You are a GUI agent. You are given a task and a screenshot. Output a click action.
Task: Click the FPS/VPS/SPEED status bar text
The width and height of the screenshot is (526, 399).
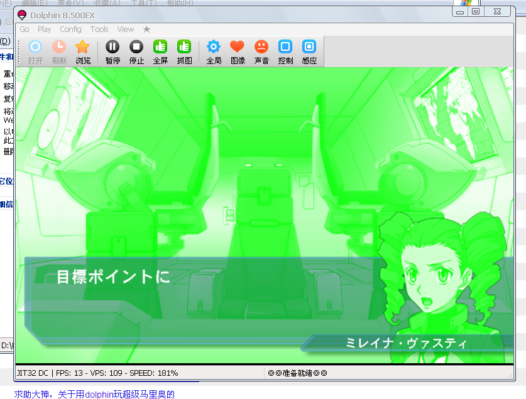click(x=97, y=373)
